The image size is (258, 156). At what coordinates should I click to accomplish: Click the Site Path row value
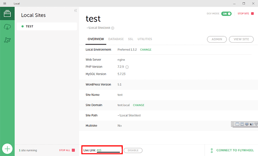[x=129, y=116]
